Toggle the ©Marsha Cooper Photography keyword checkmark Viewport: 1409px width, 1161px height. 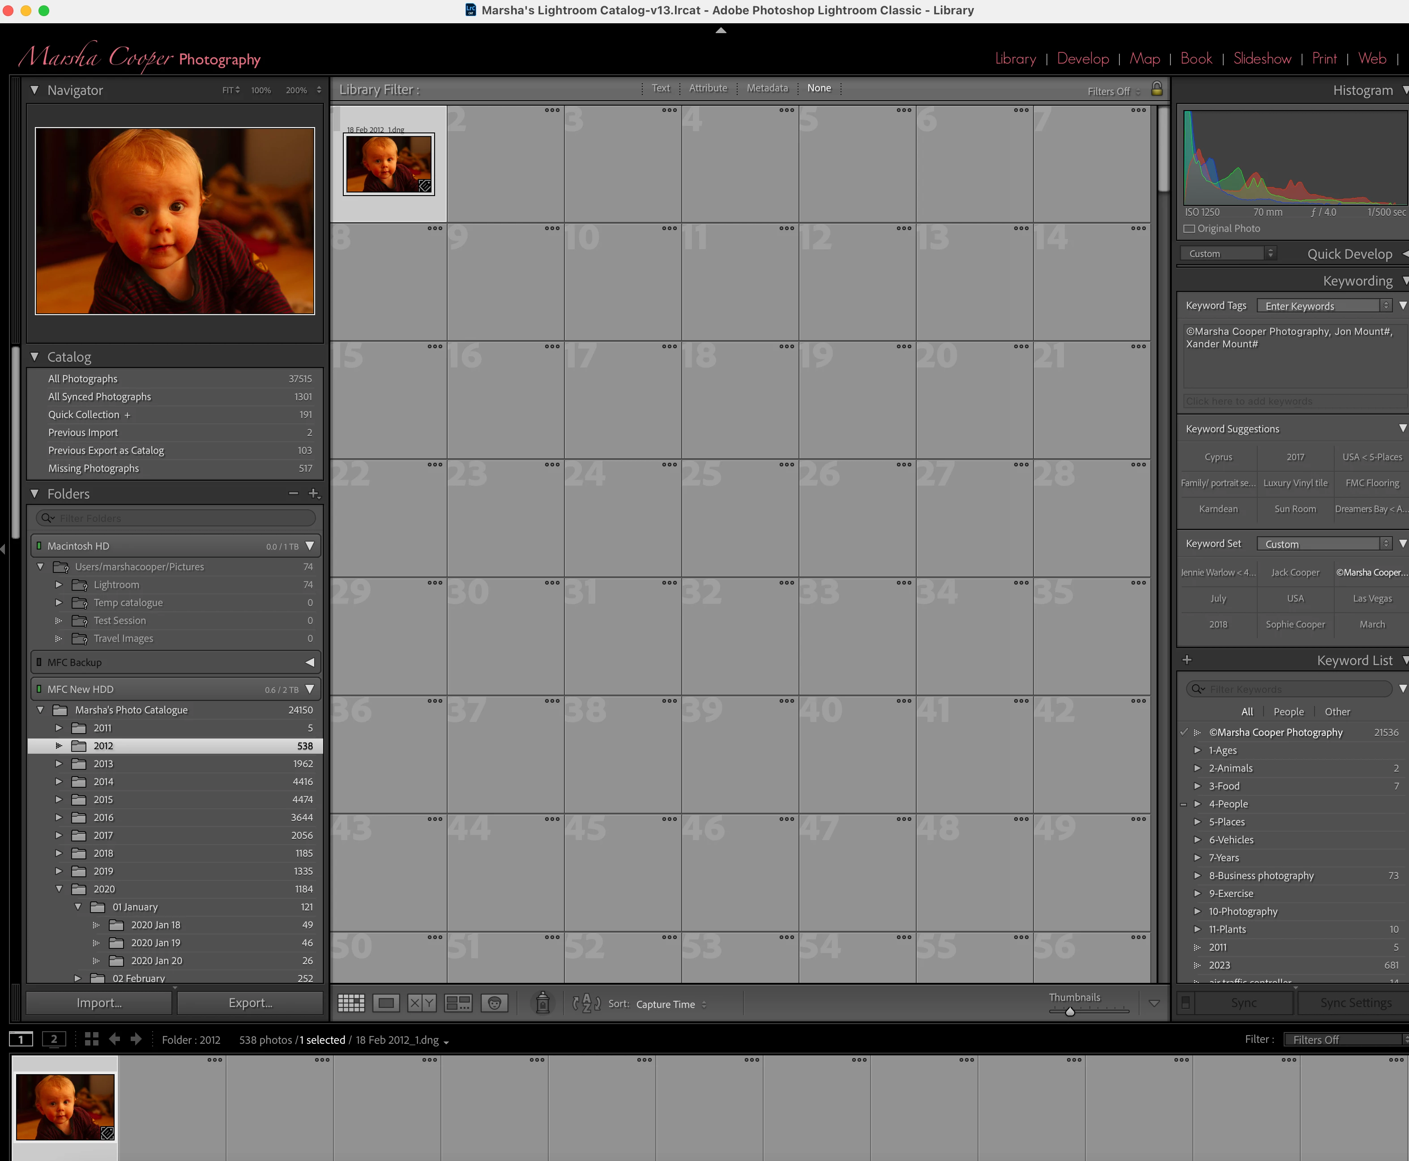[x=1183, y=732]
